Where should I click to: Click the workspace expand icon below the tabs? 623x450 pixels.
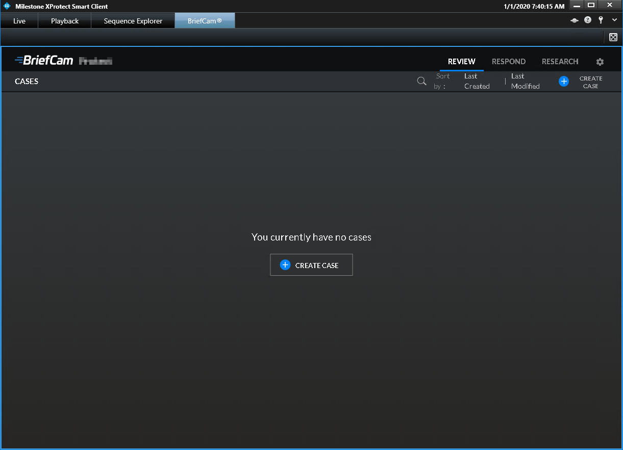coord(613,37)
